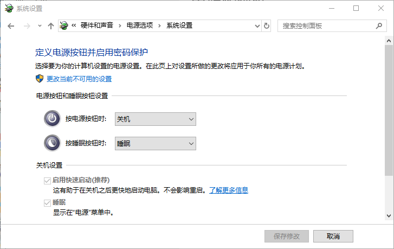
Task: Open the 了解更多信息 link
Action: 229,190
